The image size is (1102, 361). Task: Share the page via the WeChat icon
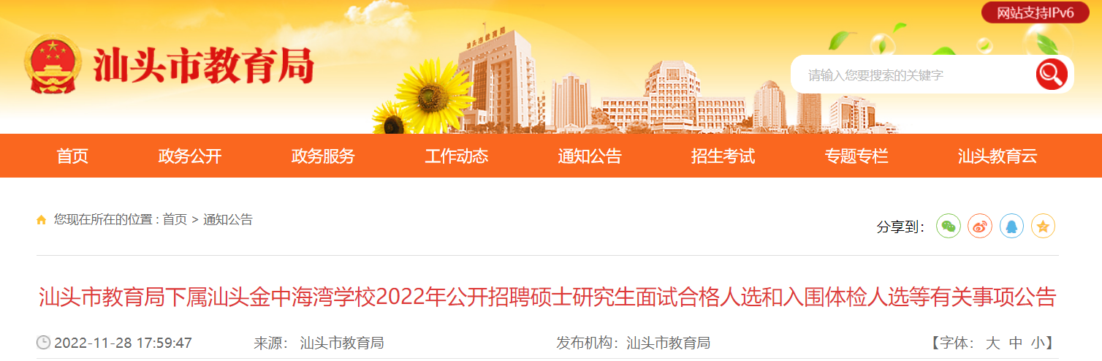pos(949,227)
